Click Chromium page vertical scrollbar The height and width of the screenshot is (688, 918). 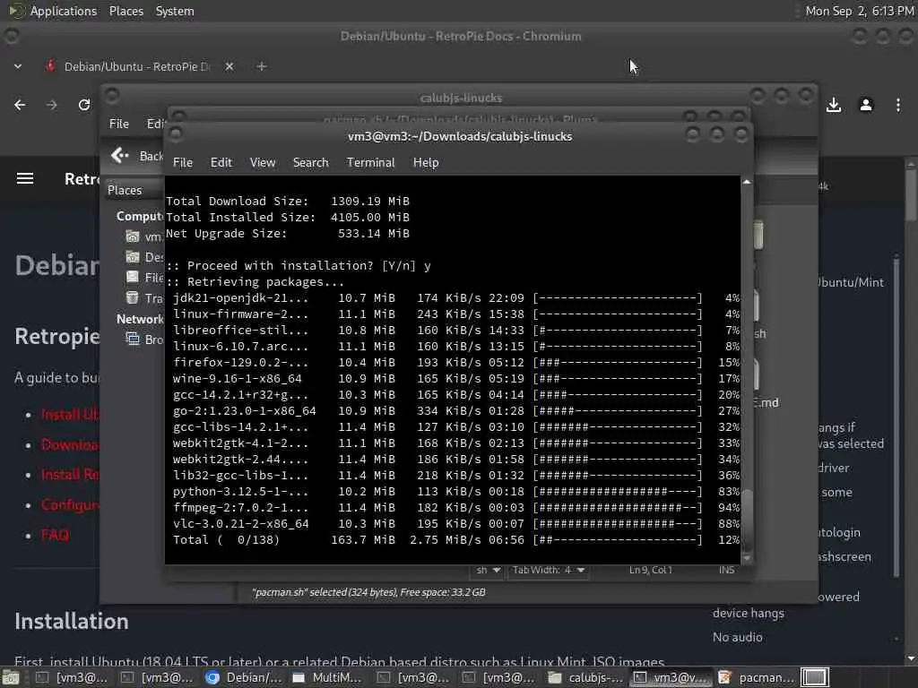click(x=911, y=193)
